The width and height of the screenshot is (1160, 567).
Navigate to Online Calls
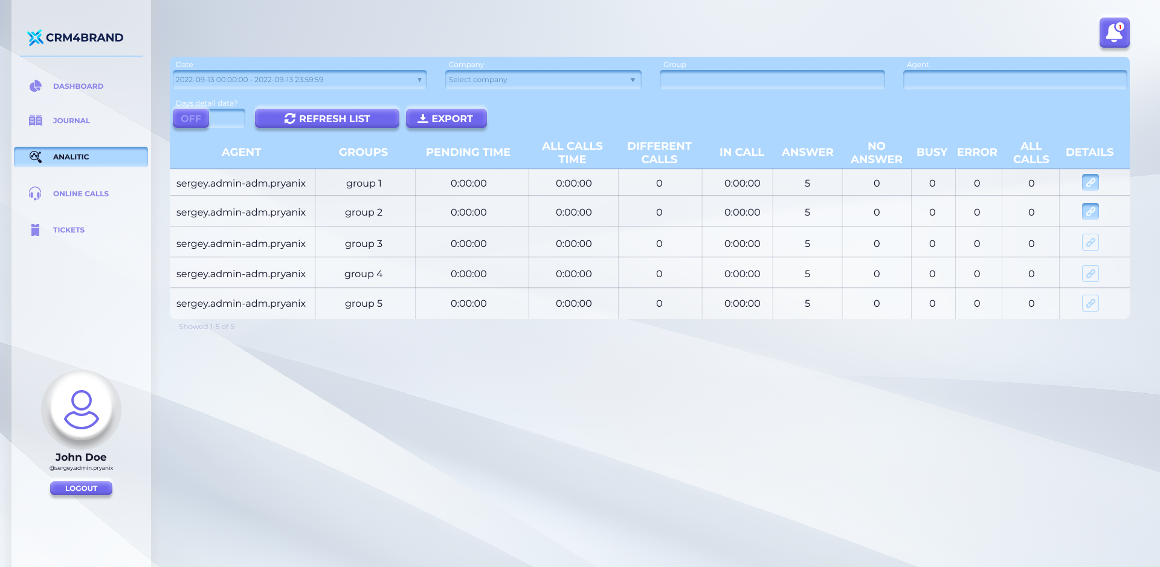click(80, 194)
